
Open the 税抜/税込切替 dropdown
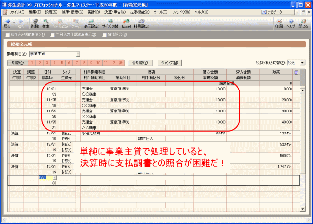(x=302, y=63)
